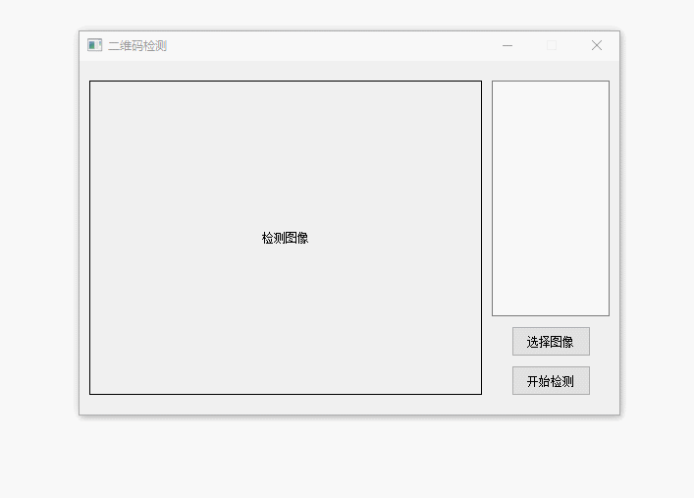Click the 选择图像 button
Screen dimensions: 694x498
(551, 342)
